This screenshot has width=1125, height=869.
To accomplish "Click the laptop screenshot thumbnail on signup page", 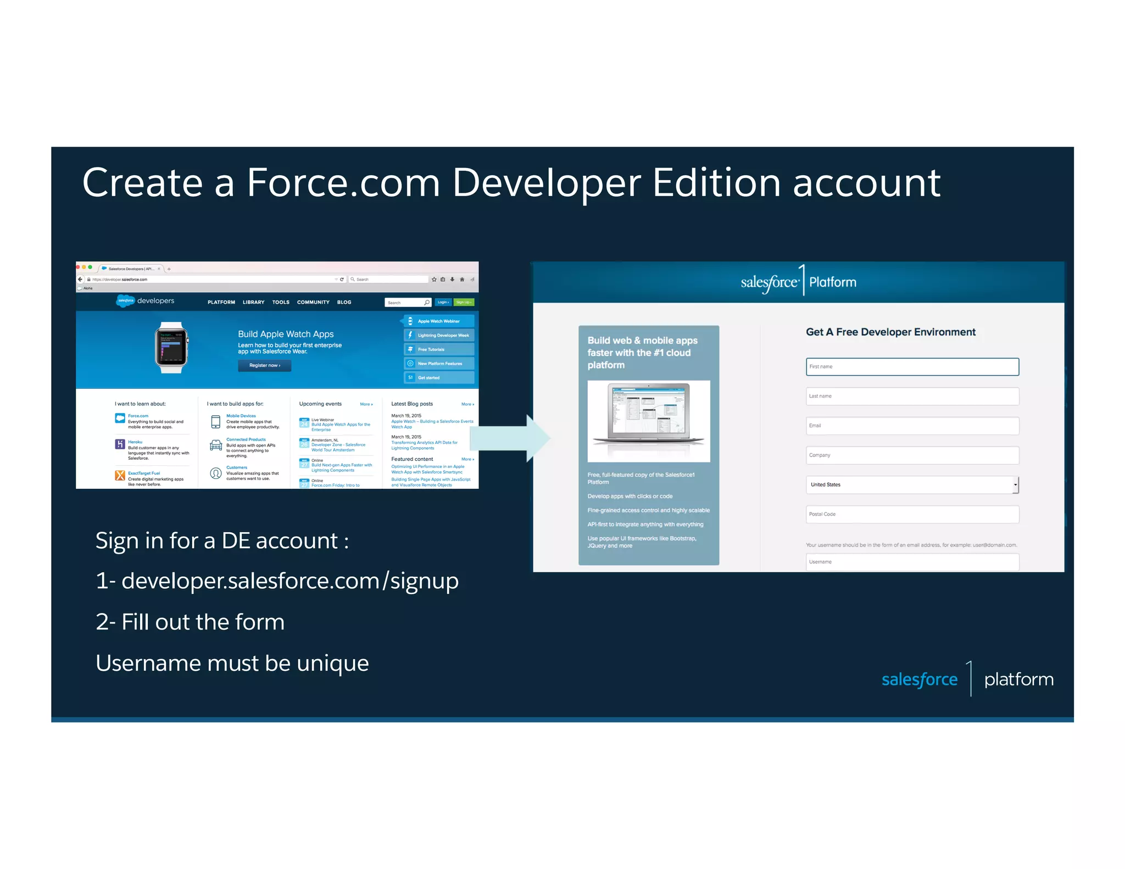I will [648, 421].
